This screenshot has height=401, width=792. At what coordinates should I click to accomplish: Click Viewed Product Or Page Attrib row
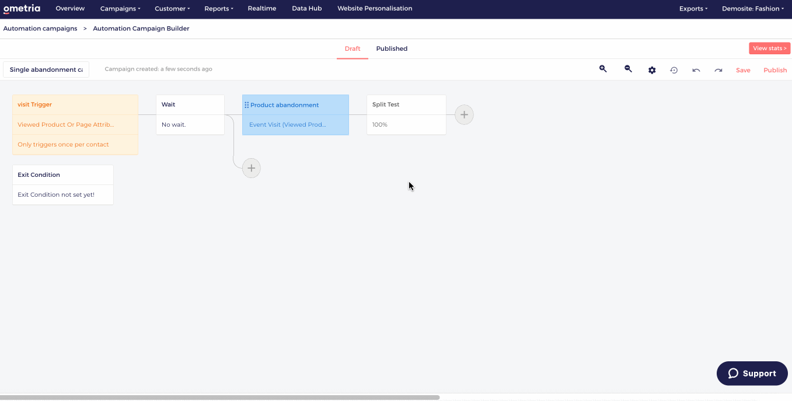click(x=75, y=124)
